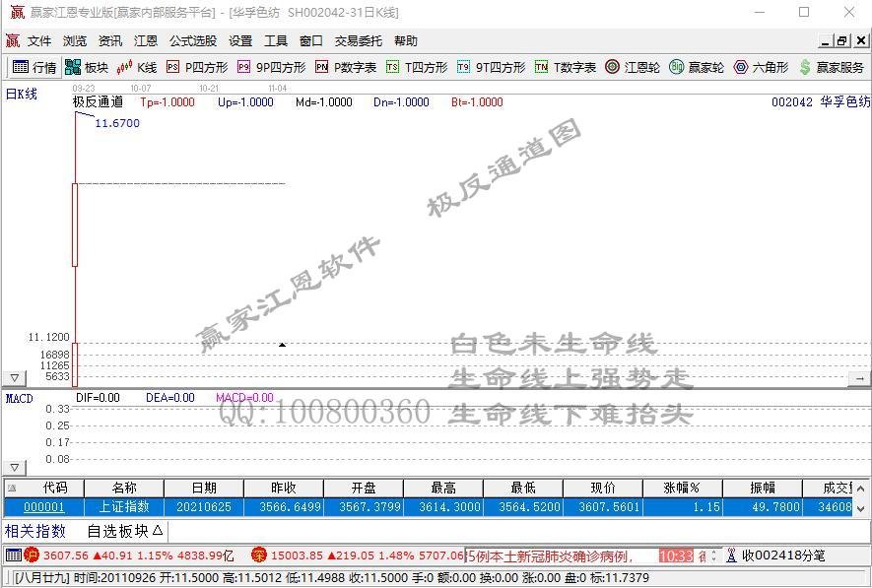Click the red candlestick on the chart
The height and width of the screenshot is (588, 872).
tap(75, 225)
